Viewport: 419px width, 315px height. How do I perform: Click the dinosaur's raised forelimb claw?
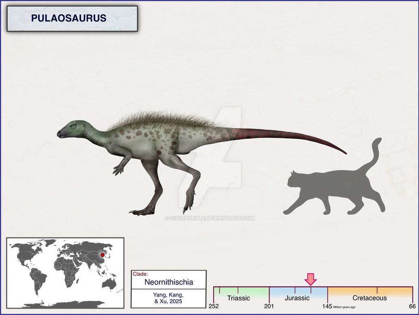[x=118, y=170]
